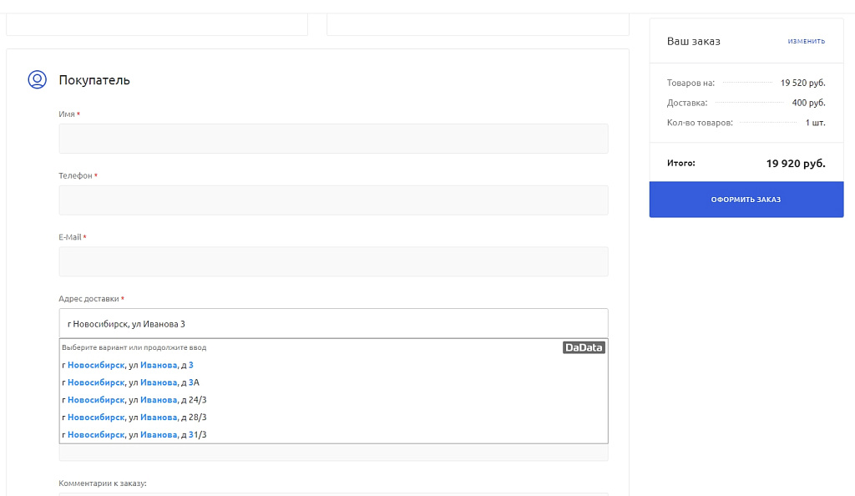Click into the Телефон field

click(x=333, y=200)
